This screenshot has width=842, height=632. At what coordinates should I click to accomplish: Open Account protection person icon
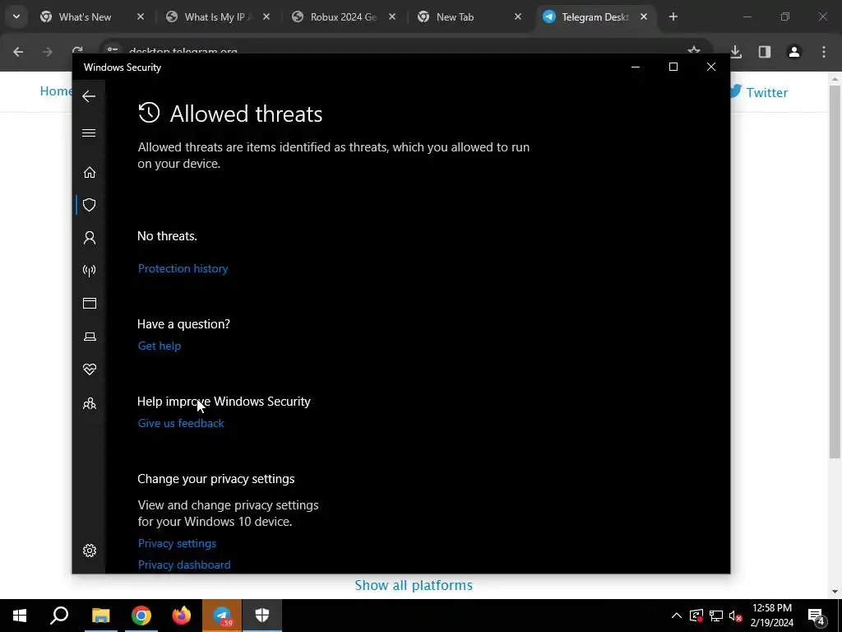(x=89, y=238)
